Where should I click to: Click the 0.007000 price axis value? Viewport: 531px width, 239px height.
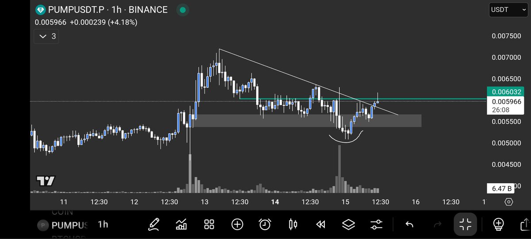[x=506, y=58]
